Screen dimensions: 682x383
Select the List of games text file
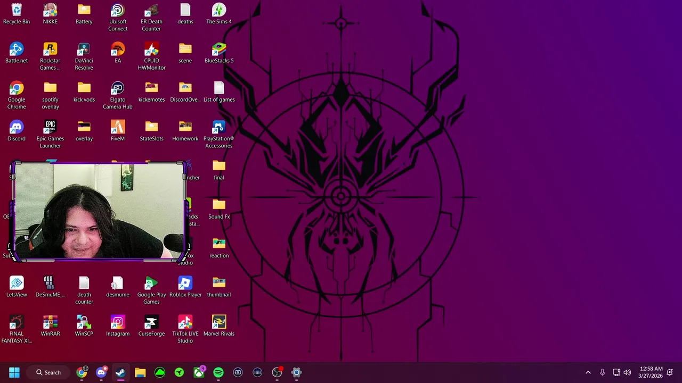point(219,92)
